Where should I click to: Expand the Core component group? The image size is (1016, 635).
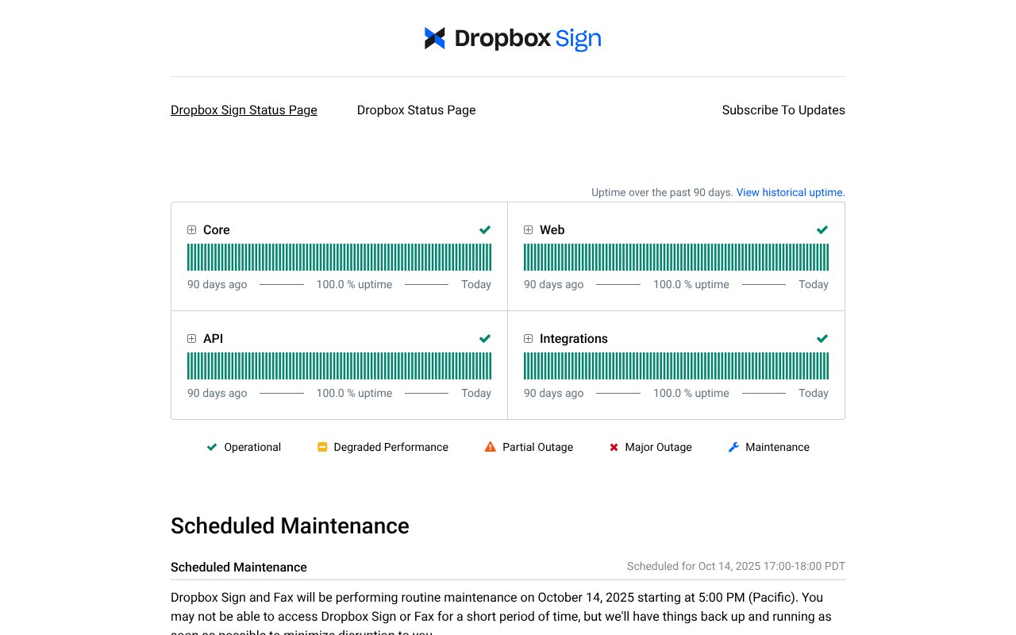[192, 230]
